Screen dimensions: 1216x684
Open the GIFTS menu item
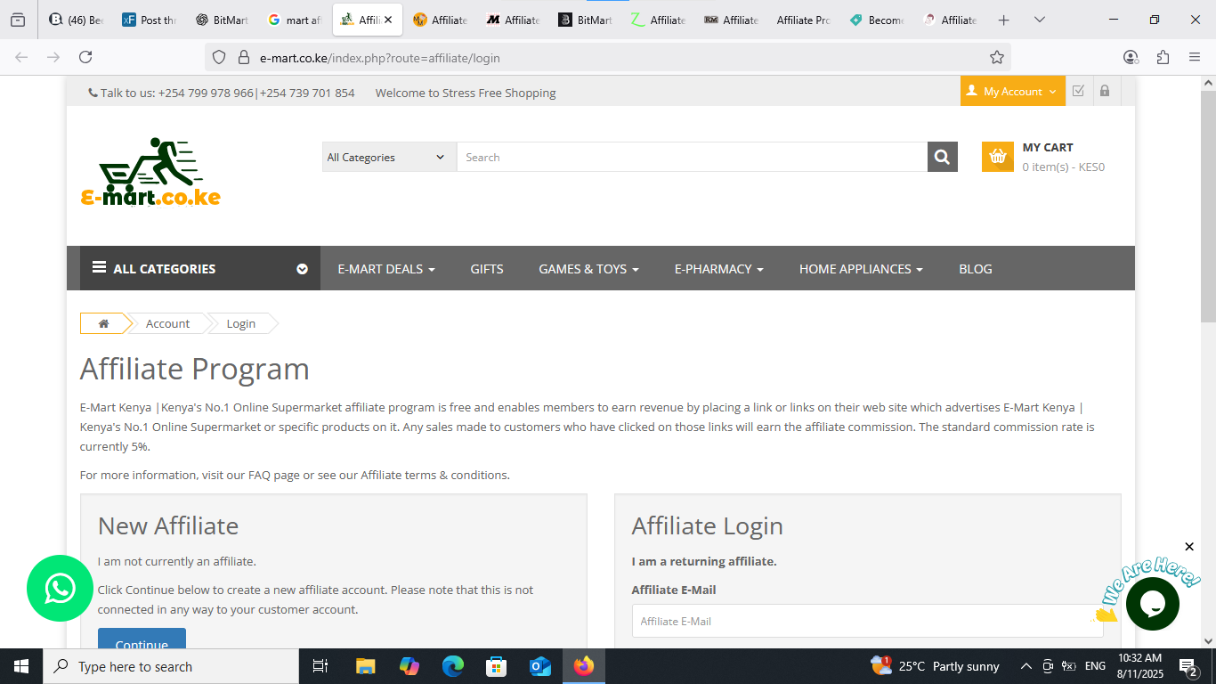pos(487,268)
